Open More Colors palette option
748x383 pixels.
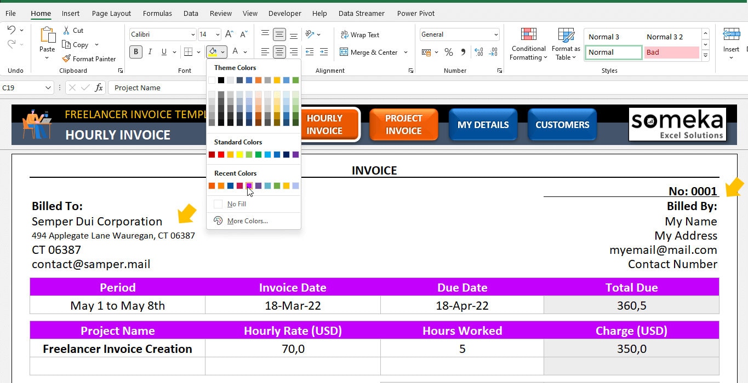[248, 221]
